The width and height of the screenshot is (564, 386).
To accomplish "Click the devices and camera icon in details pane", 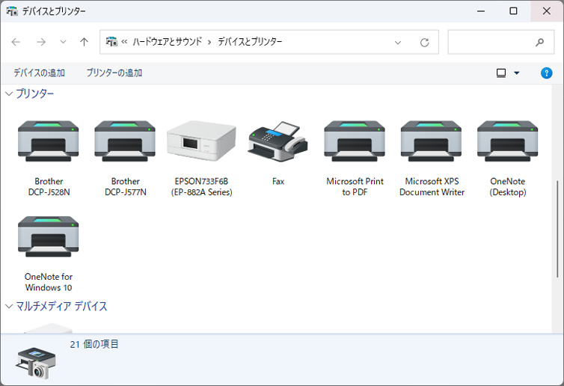I will tap(35, 363).
